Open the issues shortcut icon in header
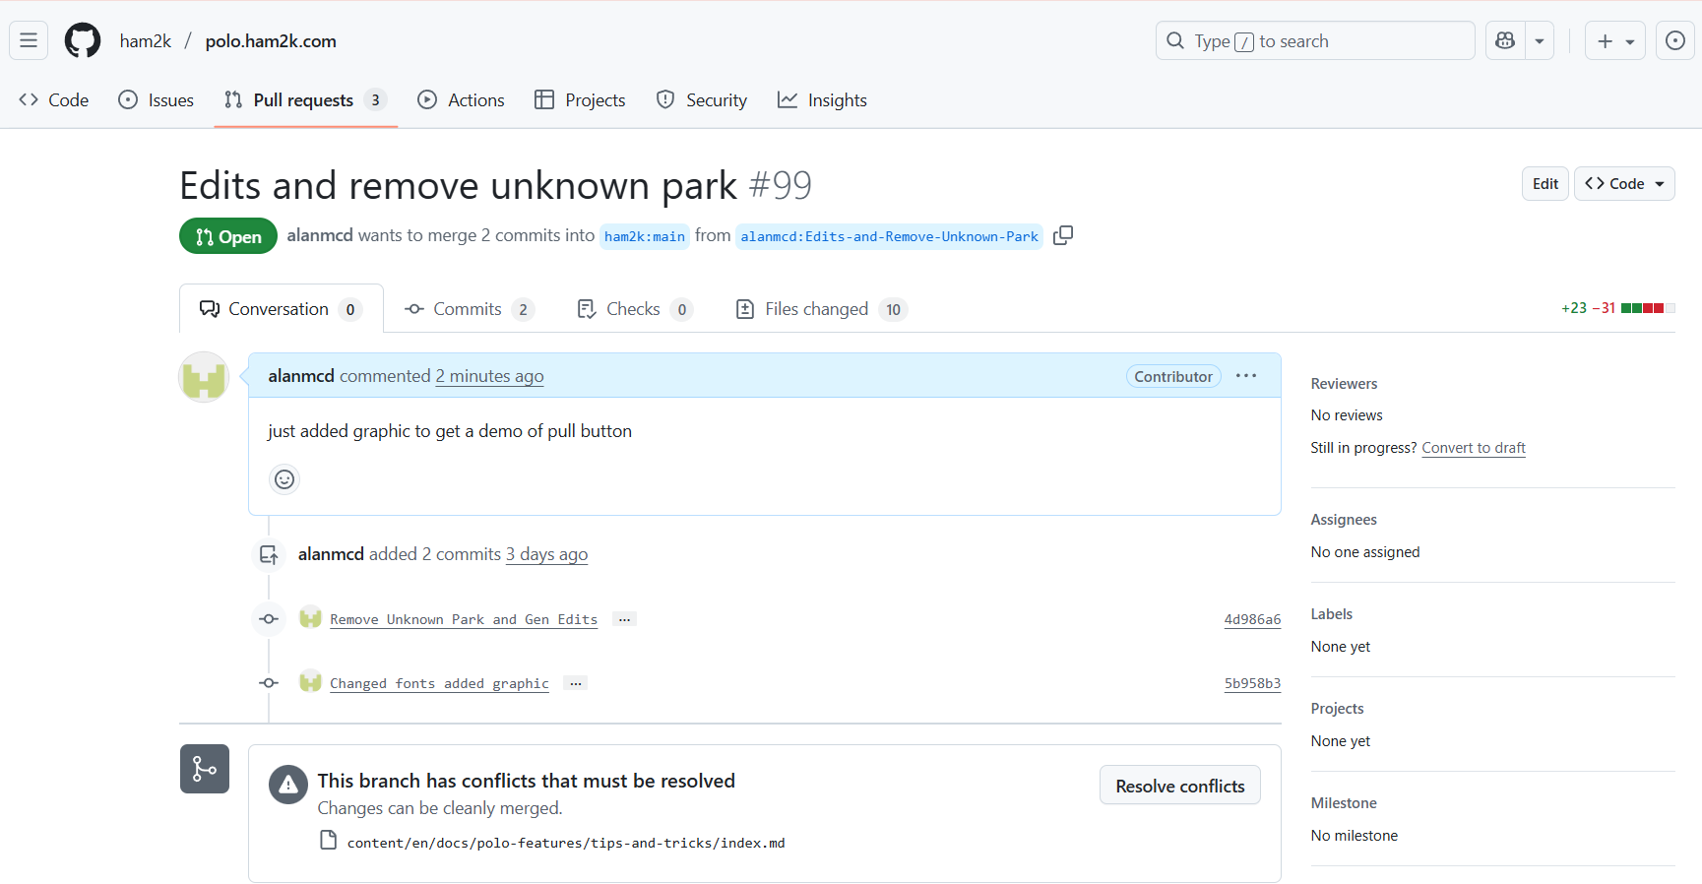 click(x=1674, y=40)
